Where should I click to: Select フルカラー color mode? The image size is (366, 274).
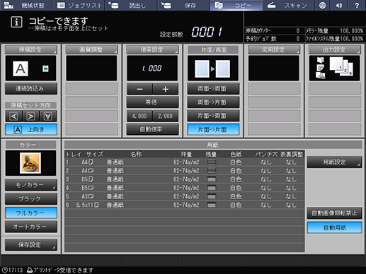[x=31, y=213]
